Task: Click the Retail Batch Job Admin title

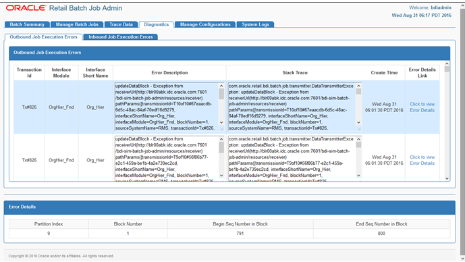Action: [x=86, y=8]
